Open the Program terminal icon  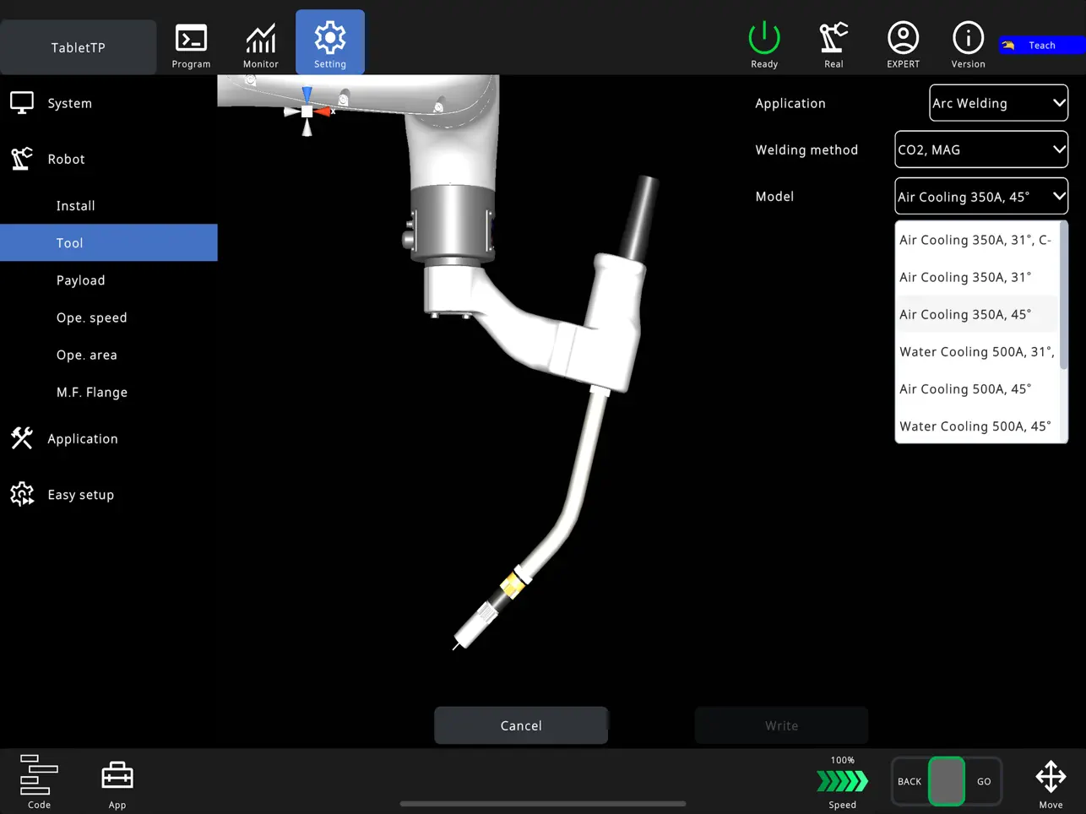pyautogui.click(x=191, y=39)
